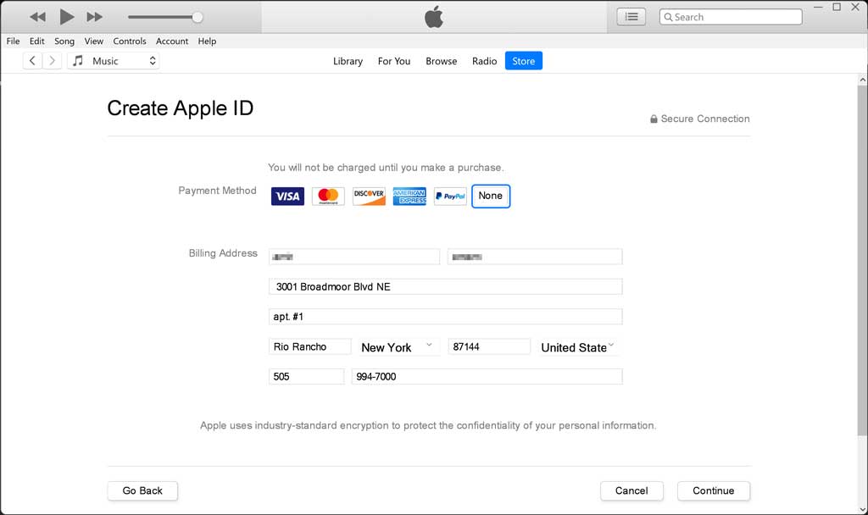Open the File menu
Image resolution: width=868 pixels, height=515 pixels.
pyautogui.click(x=13, y=41)
